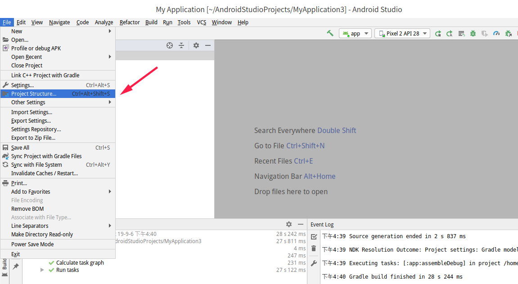518x284 pixels.
Task: Open the Analyze menu
Action: (104, 22)
